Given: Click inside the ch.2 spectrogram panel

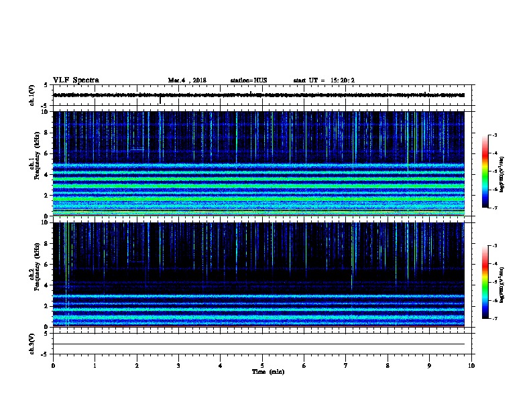Looking at the screenshot, I should click(259, 275).
